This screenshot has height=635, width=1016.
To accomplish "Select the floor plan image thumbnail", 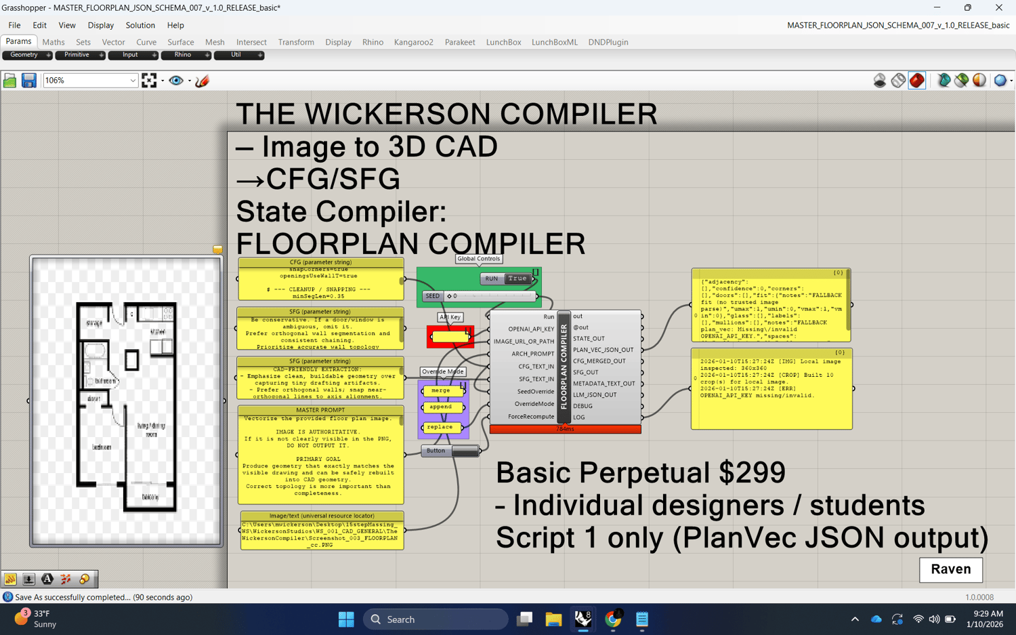I will pos(127,401).
